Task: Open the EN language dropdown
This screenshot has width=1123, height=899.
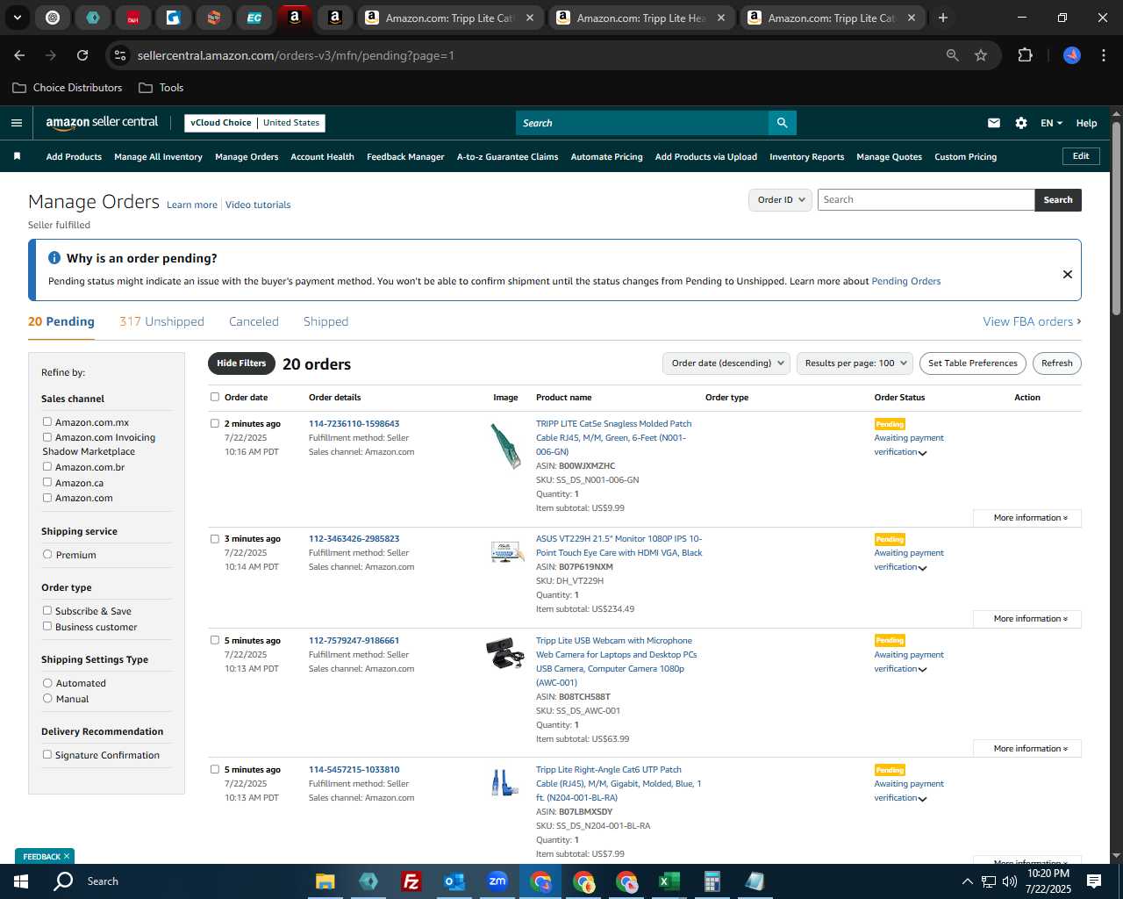Action: (x=1051, y=123)
